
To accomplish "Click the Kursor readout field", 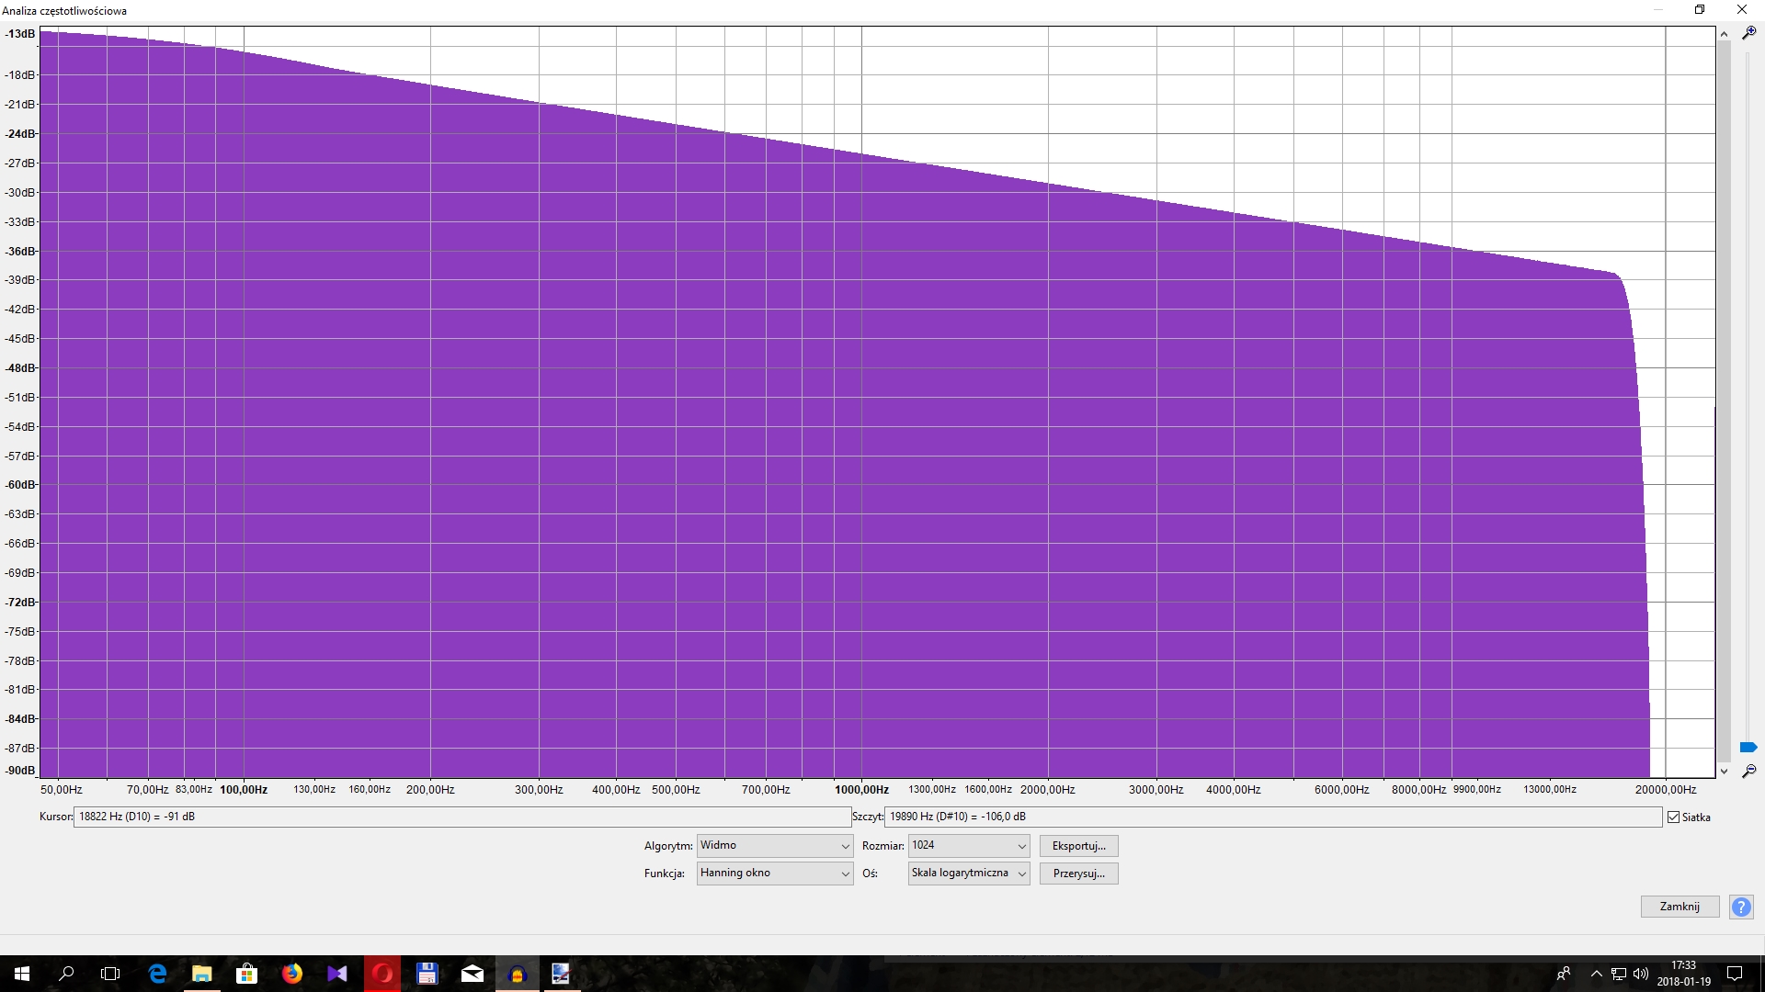I will click(x=461, y=817).
